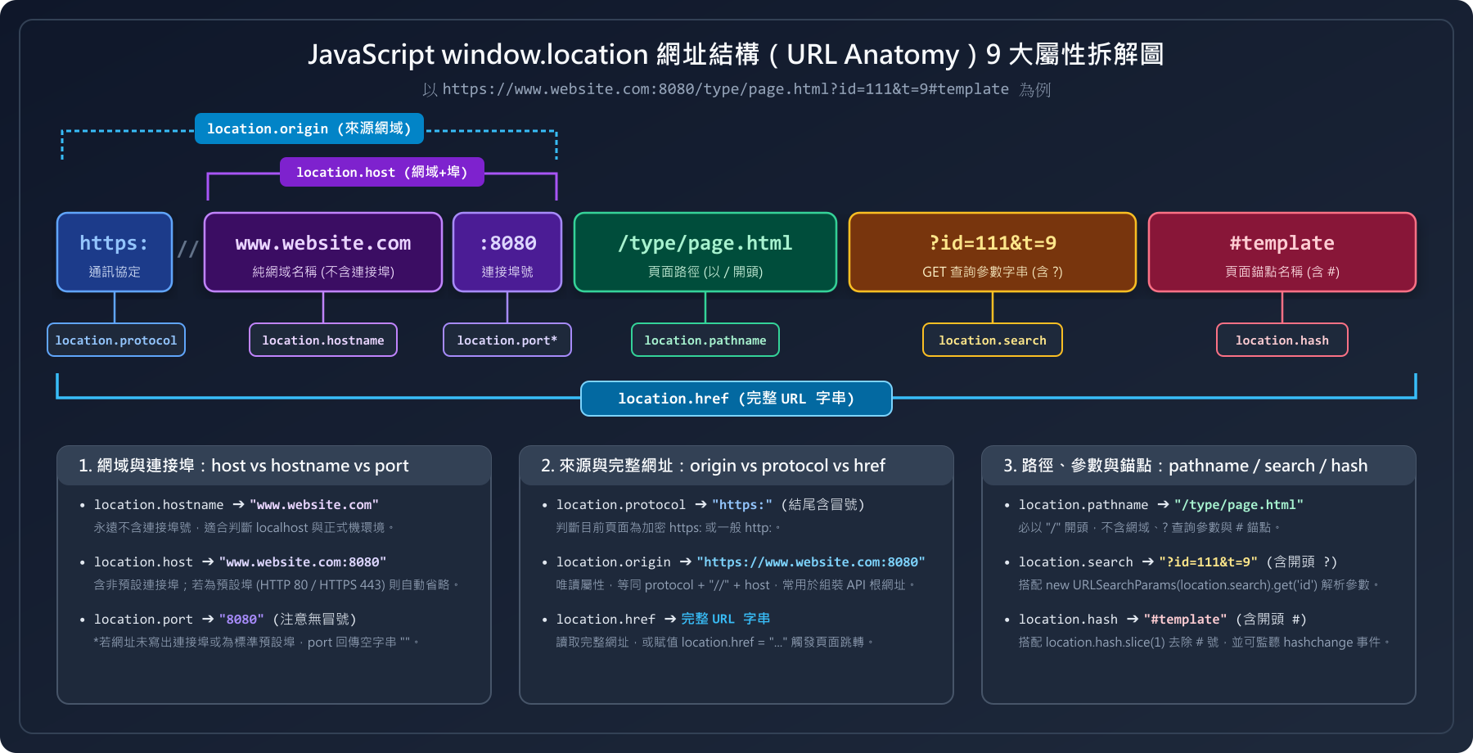Click the "/type/page.html" value in section 3

click(x=1239, y=505)
